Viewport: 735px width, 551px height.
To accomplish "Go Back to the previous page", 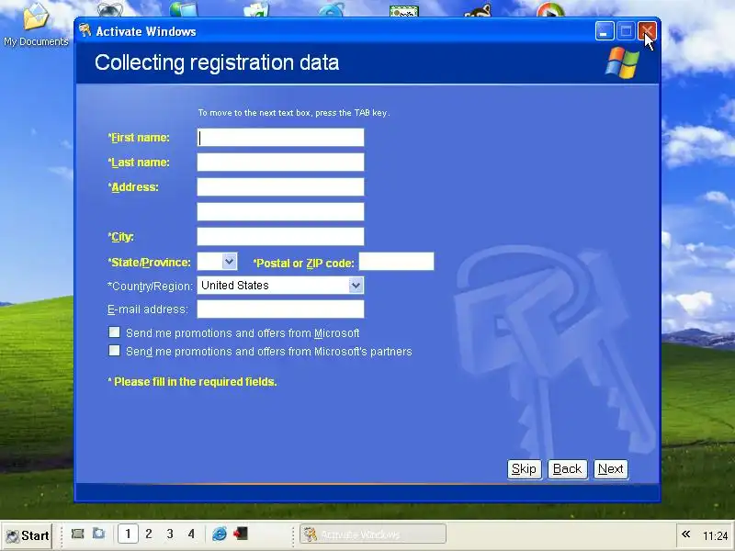I will click(567, 469).
